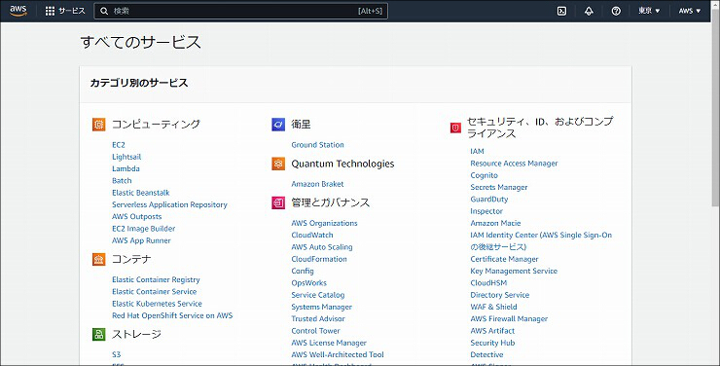Image resolution: width=720 pixels, height=366 pixels.
Task: Open the Lightsail service link
Action: pos(126,157)
